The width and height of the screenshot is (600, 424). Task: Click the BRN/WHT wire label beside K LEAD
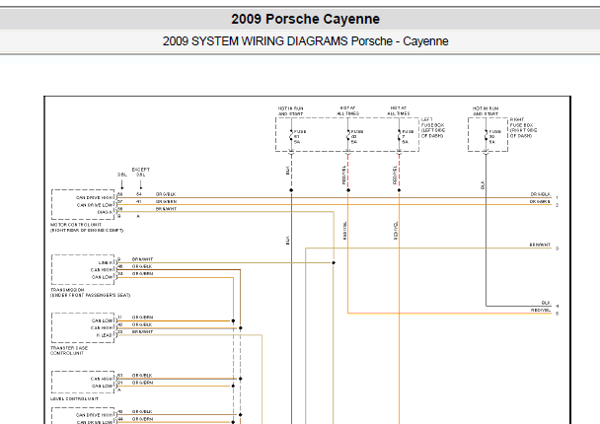pyautogui.click(x=142, y=332)
